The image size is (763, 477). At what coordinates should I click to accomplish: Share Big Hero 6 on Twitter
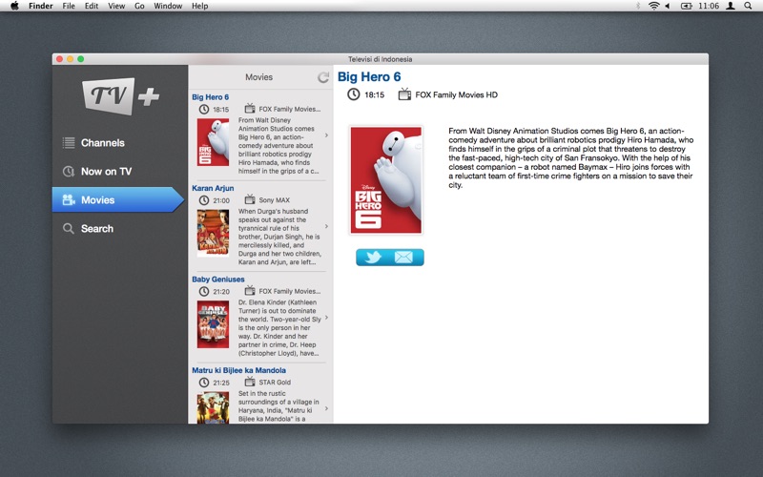pyautogui.click(x=373, y=257)
